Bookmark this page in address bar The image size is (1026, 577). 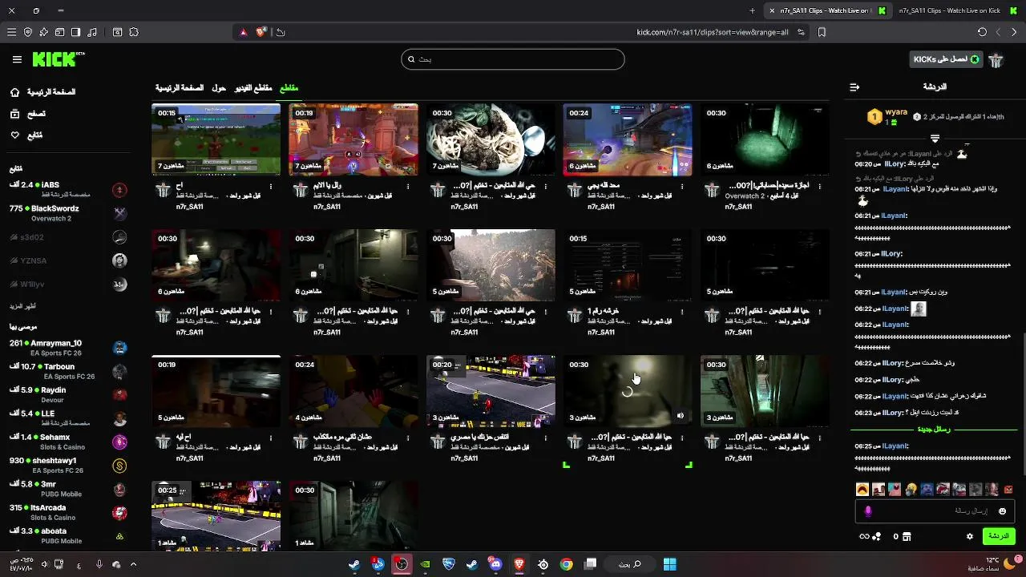click(822, 32)
